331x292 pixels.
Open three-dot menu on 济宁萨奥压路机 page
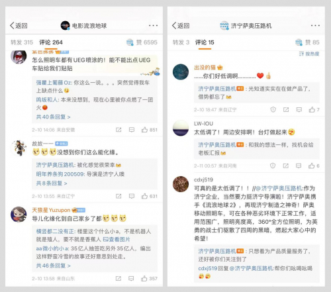pyautogui.click(x=315, y=26)
